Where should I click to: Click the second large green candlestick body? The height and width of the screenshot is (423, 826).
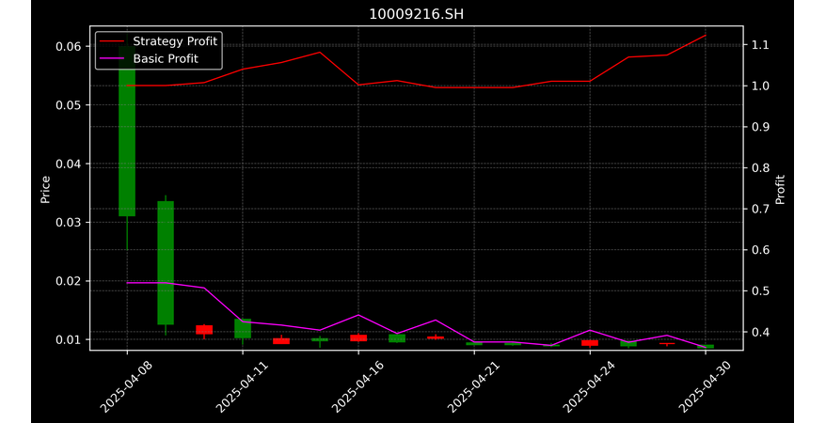166,262
